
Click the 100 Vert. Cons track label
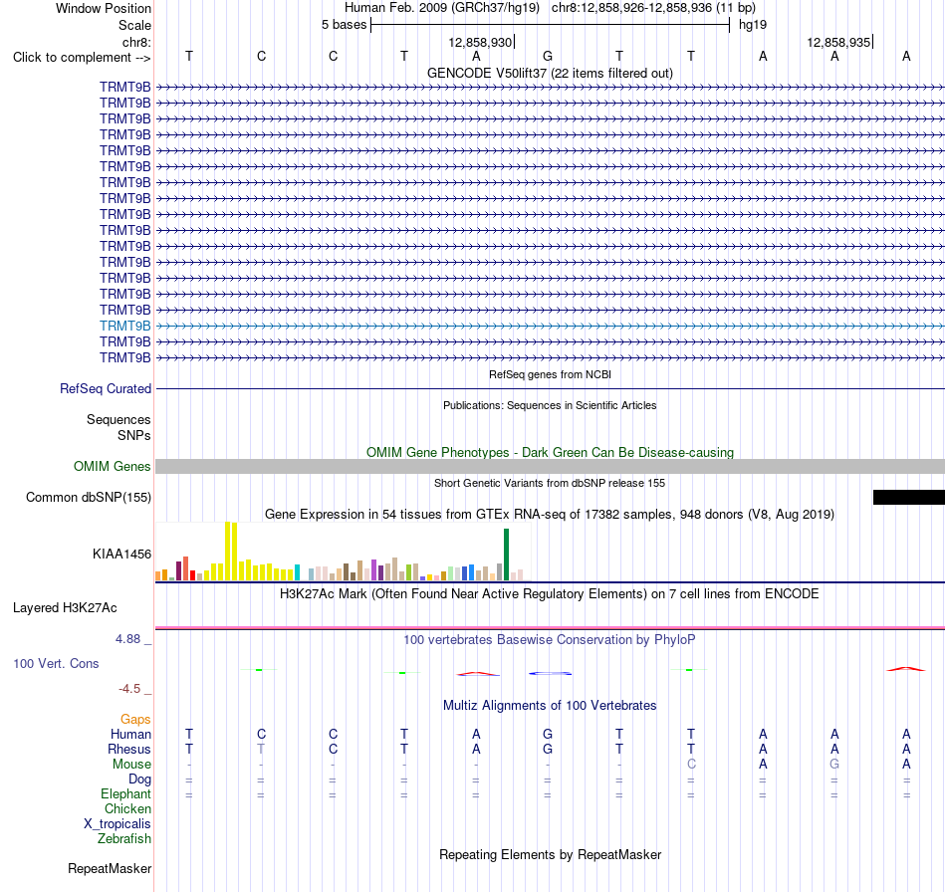point(56,663)
